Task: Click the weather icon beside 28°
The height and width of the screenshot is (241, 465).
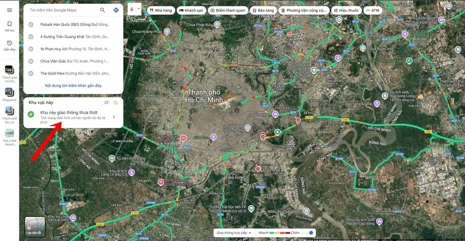Action: click(x=115, y=103)
